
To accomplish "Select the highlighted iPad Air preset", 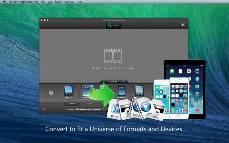I will point(86,92).
